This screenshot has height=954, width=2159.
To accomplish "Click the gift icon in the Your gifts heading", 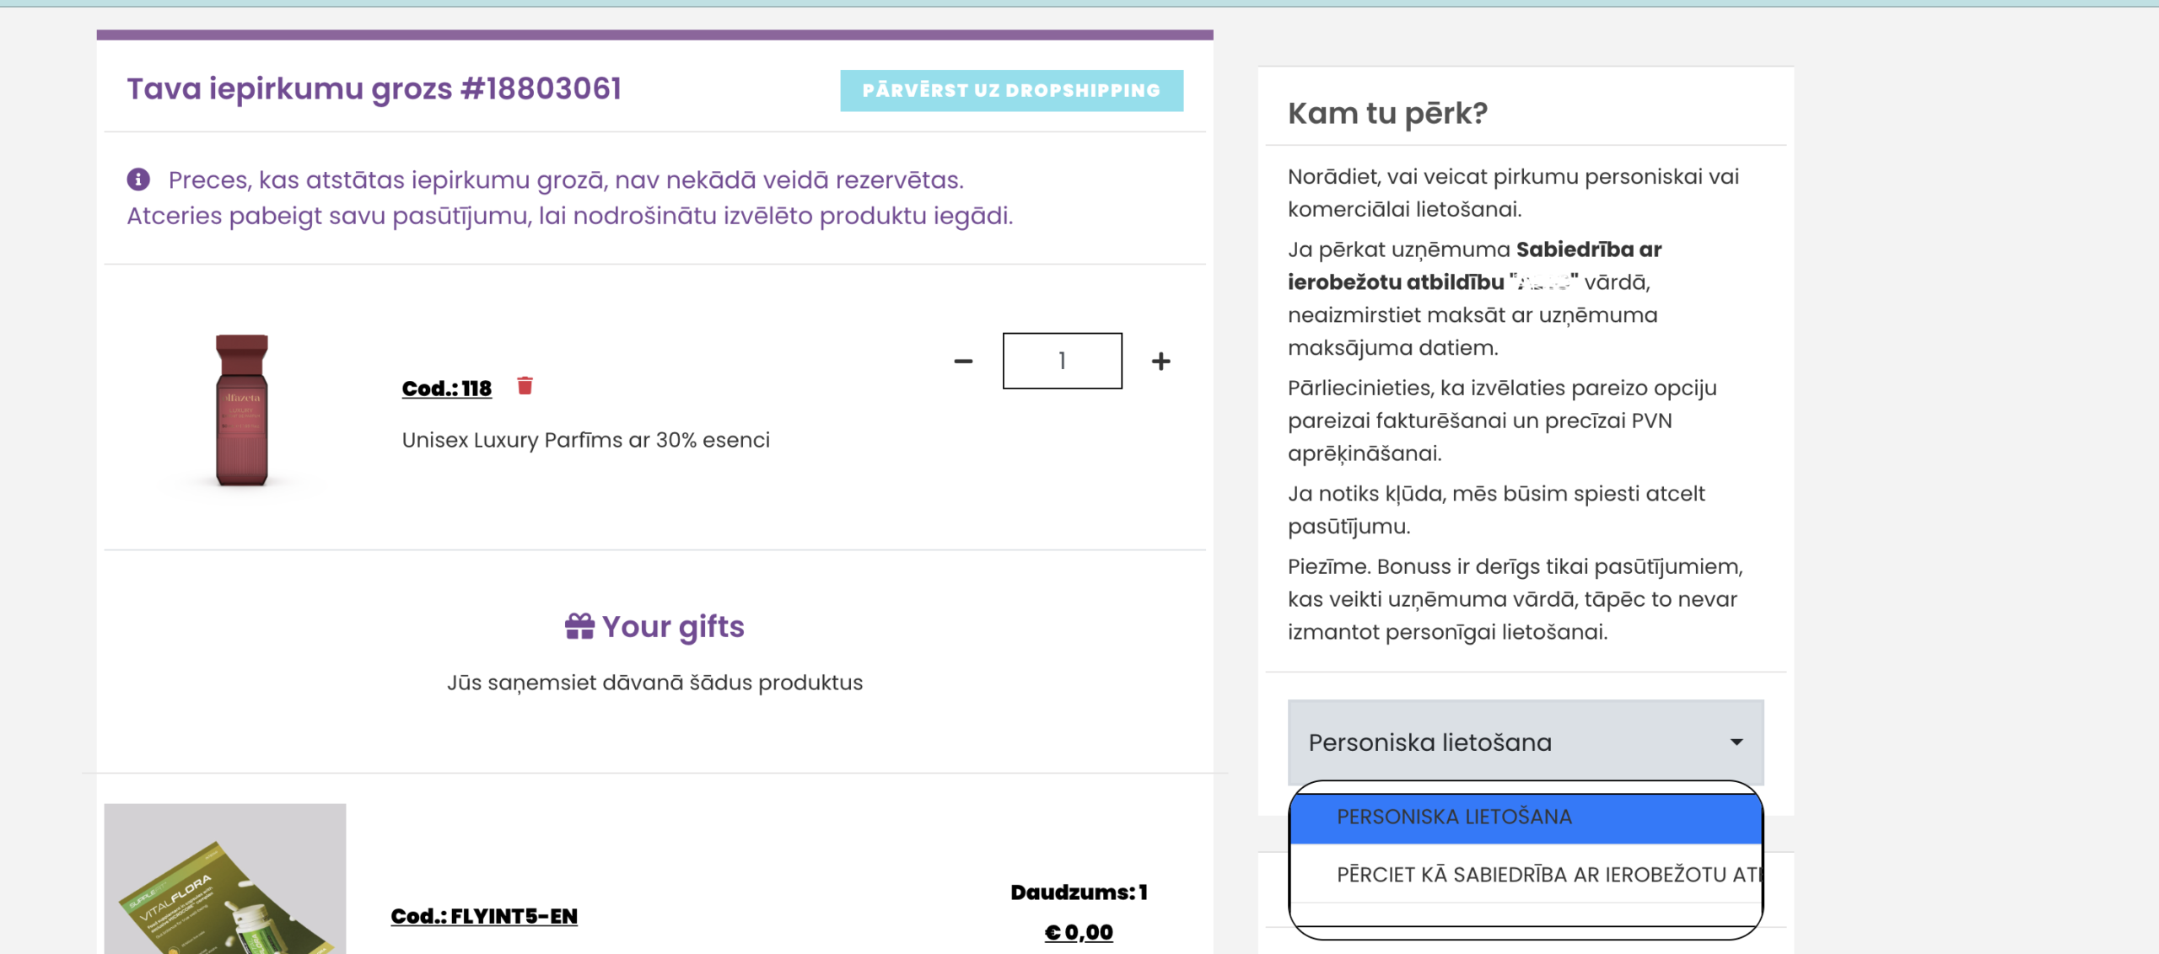I will click(579, 625).
